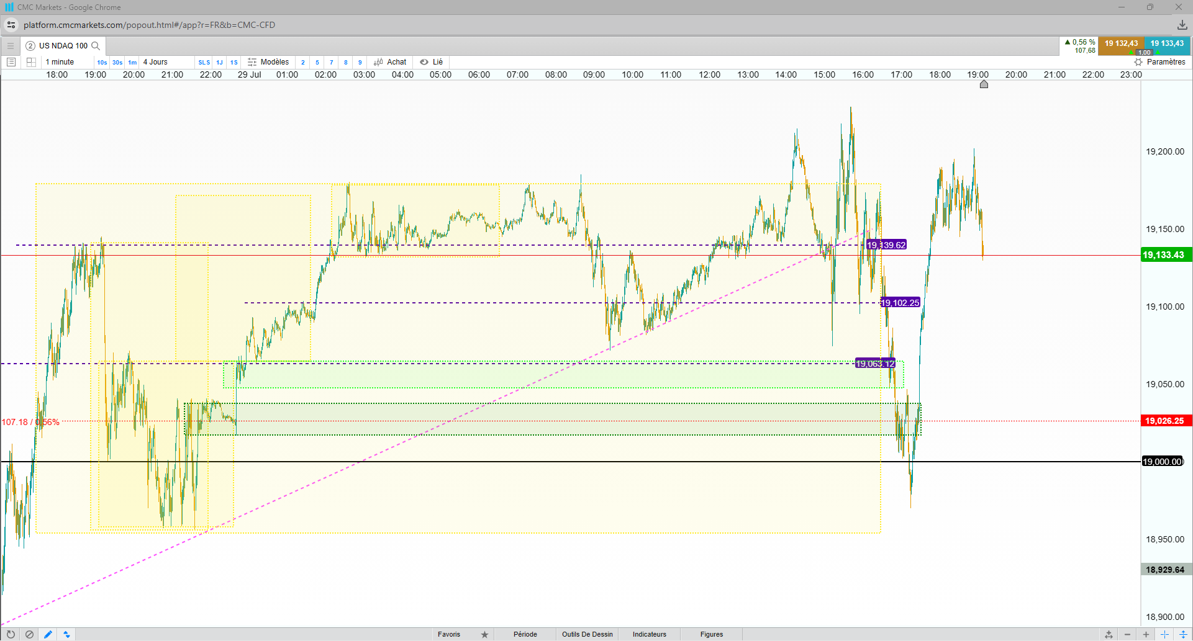
Task: Click the Favoris star icon
Action: coord(484,634)
